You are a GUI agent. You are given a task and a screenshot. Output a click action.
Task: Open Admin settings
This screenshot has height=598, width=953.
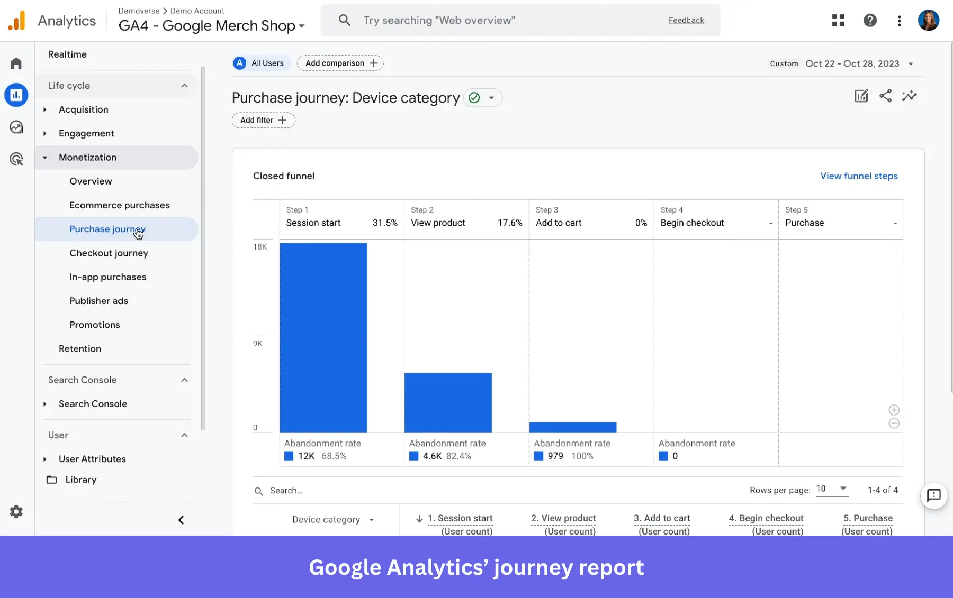click(16, 512)
